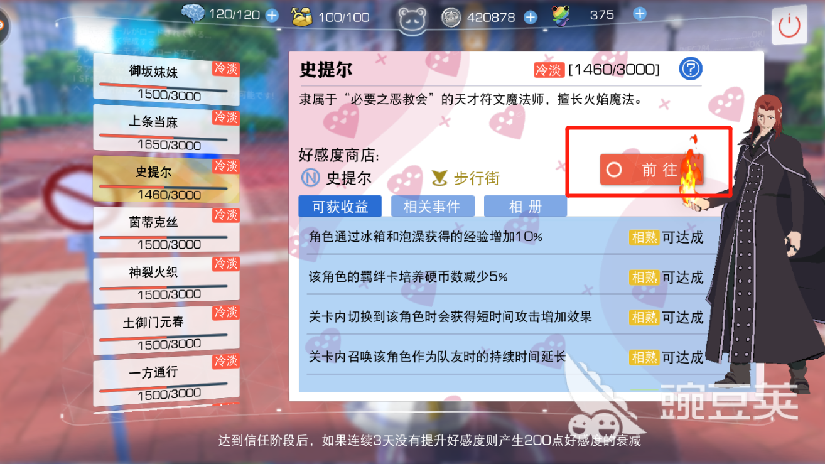Select 一方通行 character entry

tap(166, 379)
